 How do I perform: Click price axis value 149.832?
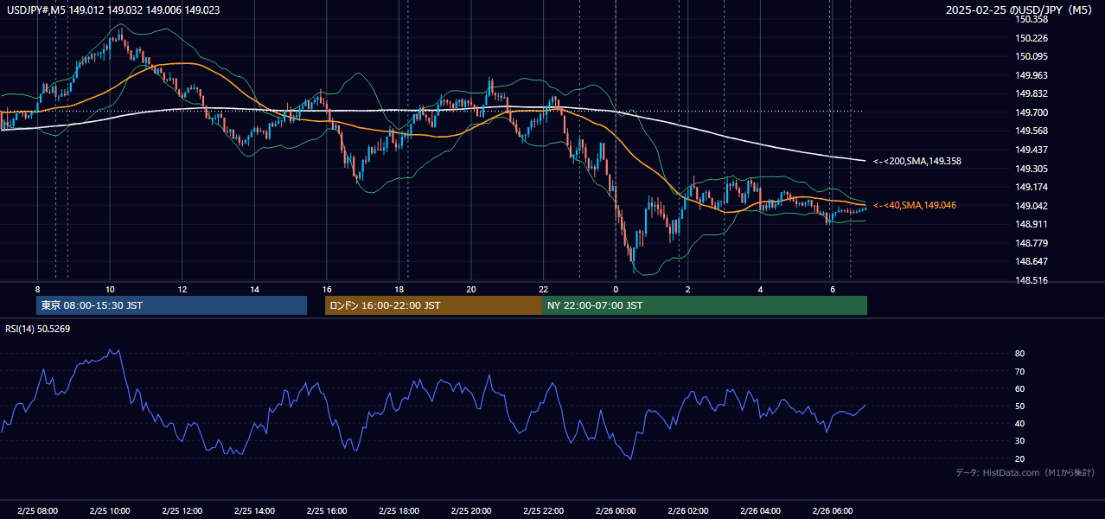tap(1031, 93)
